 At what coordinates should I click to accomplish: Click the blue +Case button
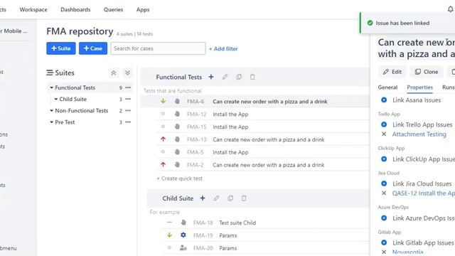click(x=93, y=48)
